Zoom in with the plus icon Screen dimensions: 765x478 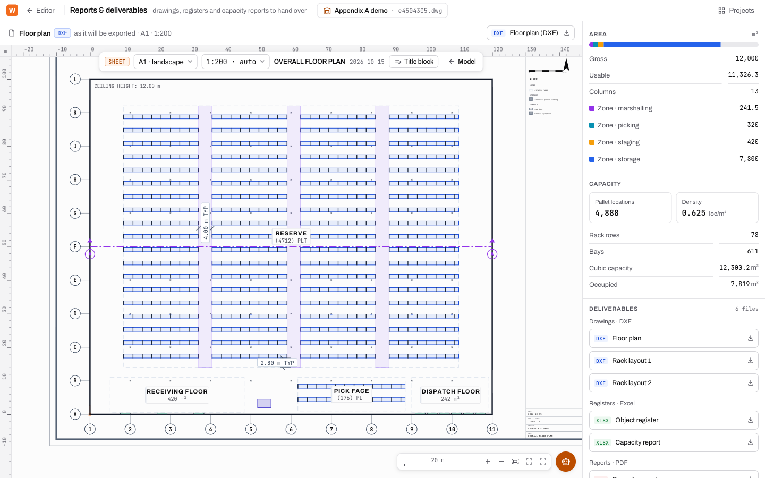(488, 462)
